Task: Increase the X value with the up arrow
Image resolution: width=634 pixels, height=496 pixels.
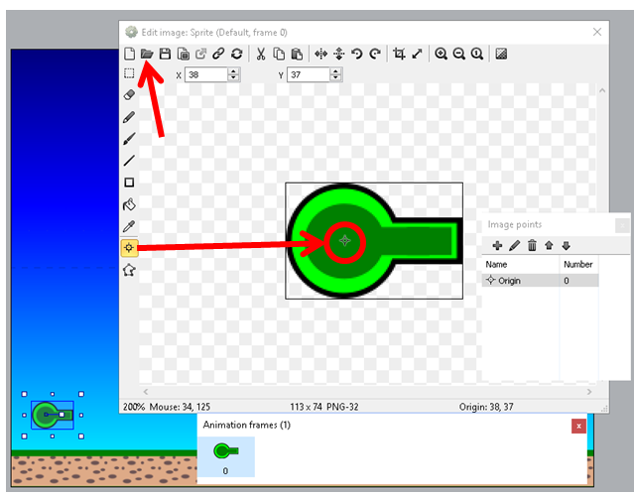Action: point(233,71)
